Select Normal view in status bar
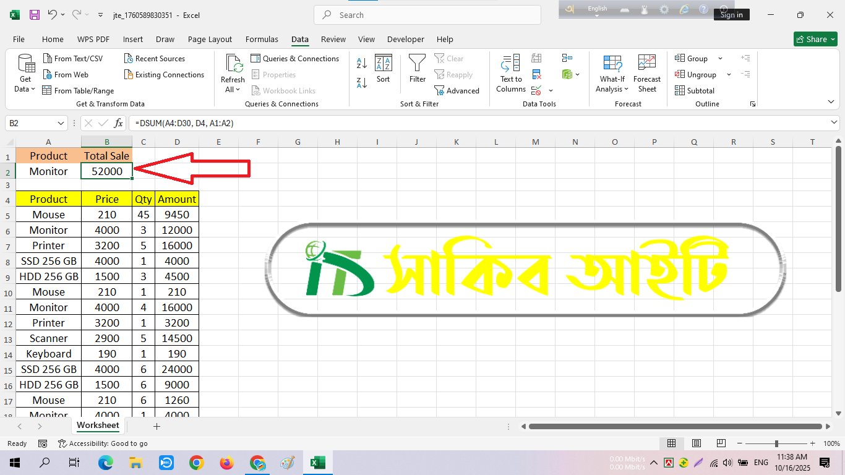The image size is (845, 475). (x=671, y=443)
